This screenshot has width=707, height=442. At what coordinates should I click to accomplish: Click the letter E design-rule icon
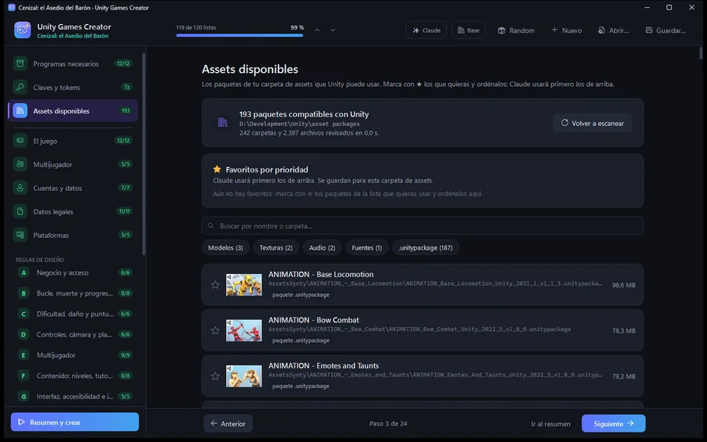pyautogui.click(x=24, y=355)
